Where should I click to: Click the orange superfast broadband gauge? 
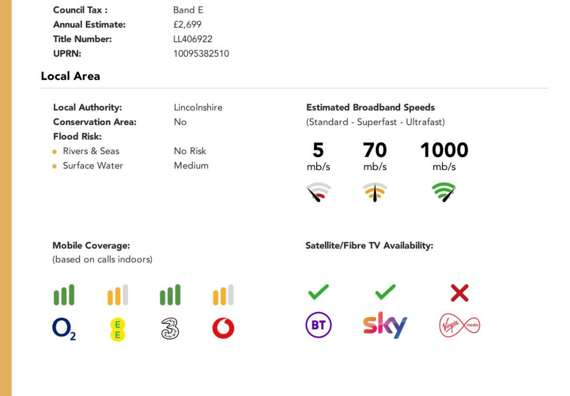click(375, 192)
